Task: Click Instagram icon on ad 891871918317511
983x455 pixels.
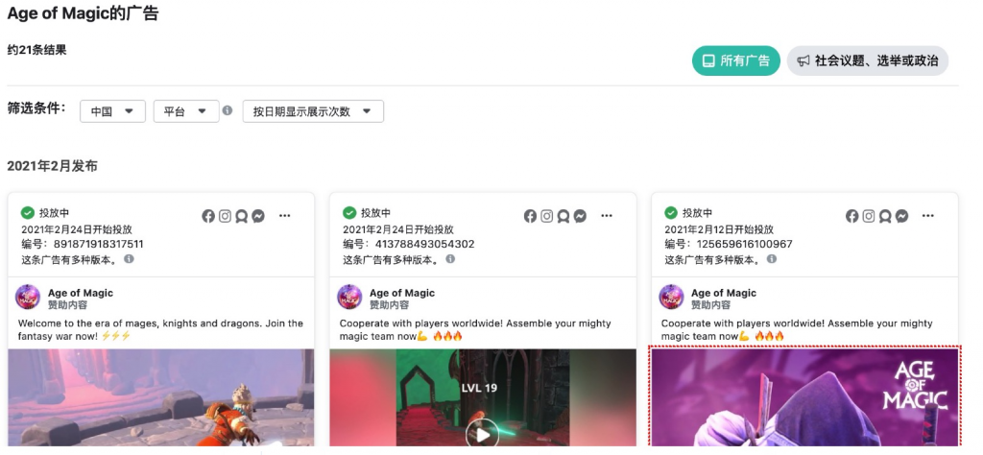Action: click(x=225, y=216)
